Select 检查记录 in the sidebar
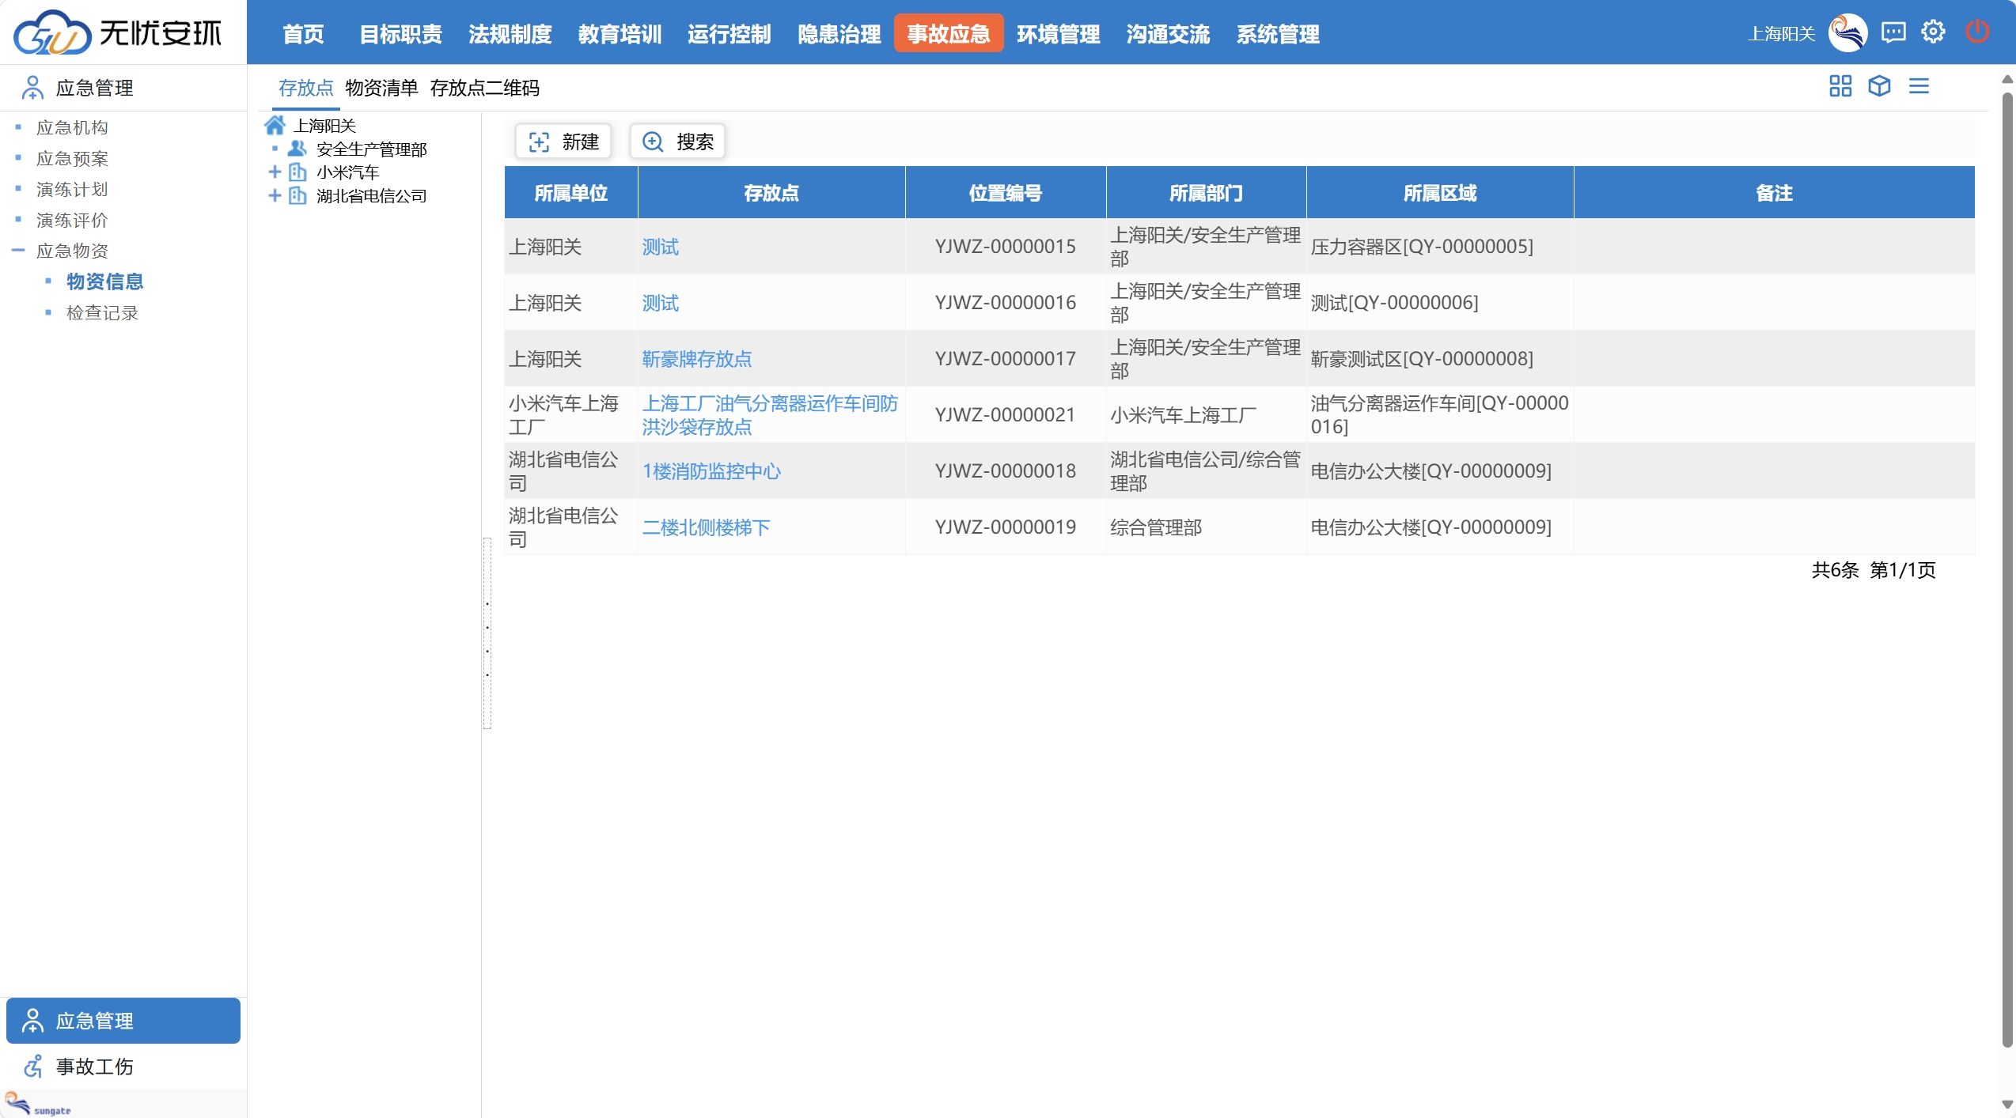 (102, 312)
